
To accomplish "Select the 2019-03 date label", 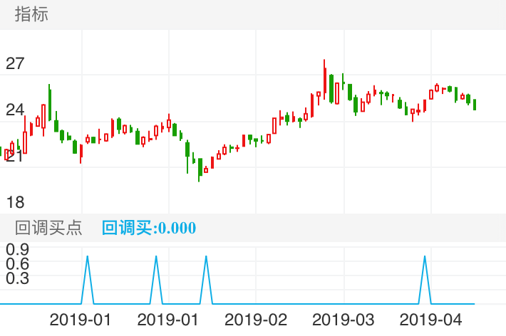I will pos(344,320).
